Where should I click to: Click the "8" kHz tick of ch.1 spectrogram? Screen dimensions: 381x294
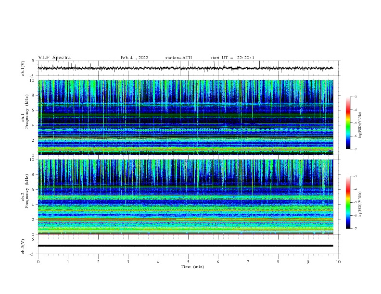(x=33, y=95)
